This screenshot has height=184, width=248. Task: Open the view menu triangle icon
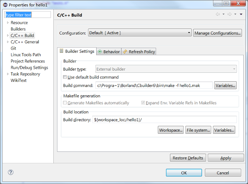pyautogui.click(x=241, y=14)
